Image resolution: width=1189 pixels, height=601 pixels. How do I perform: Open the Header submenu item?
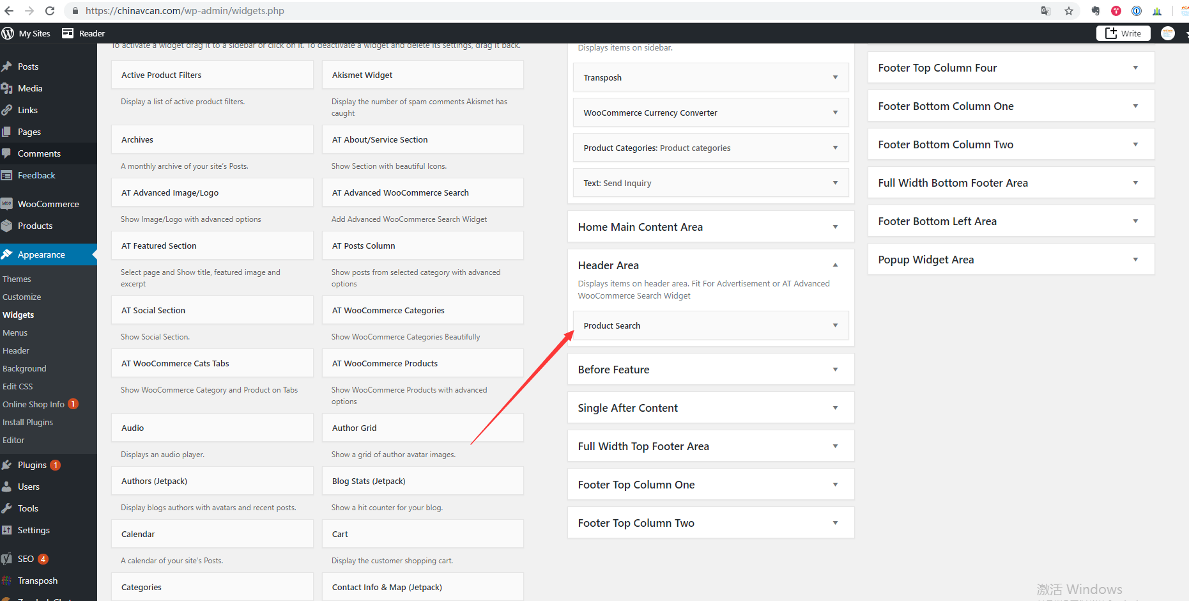(x=16, y=351)
